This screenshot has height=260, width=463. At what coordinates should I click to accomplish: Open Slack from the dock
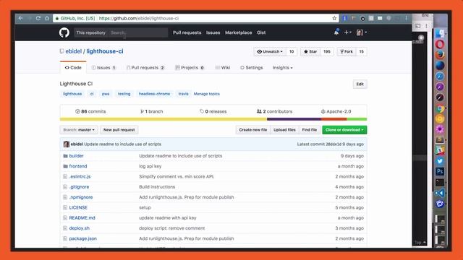click(x=440, y=150)
